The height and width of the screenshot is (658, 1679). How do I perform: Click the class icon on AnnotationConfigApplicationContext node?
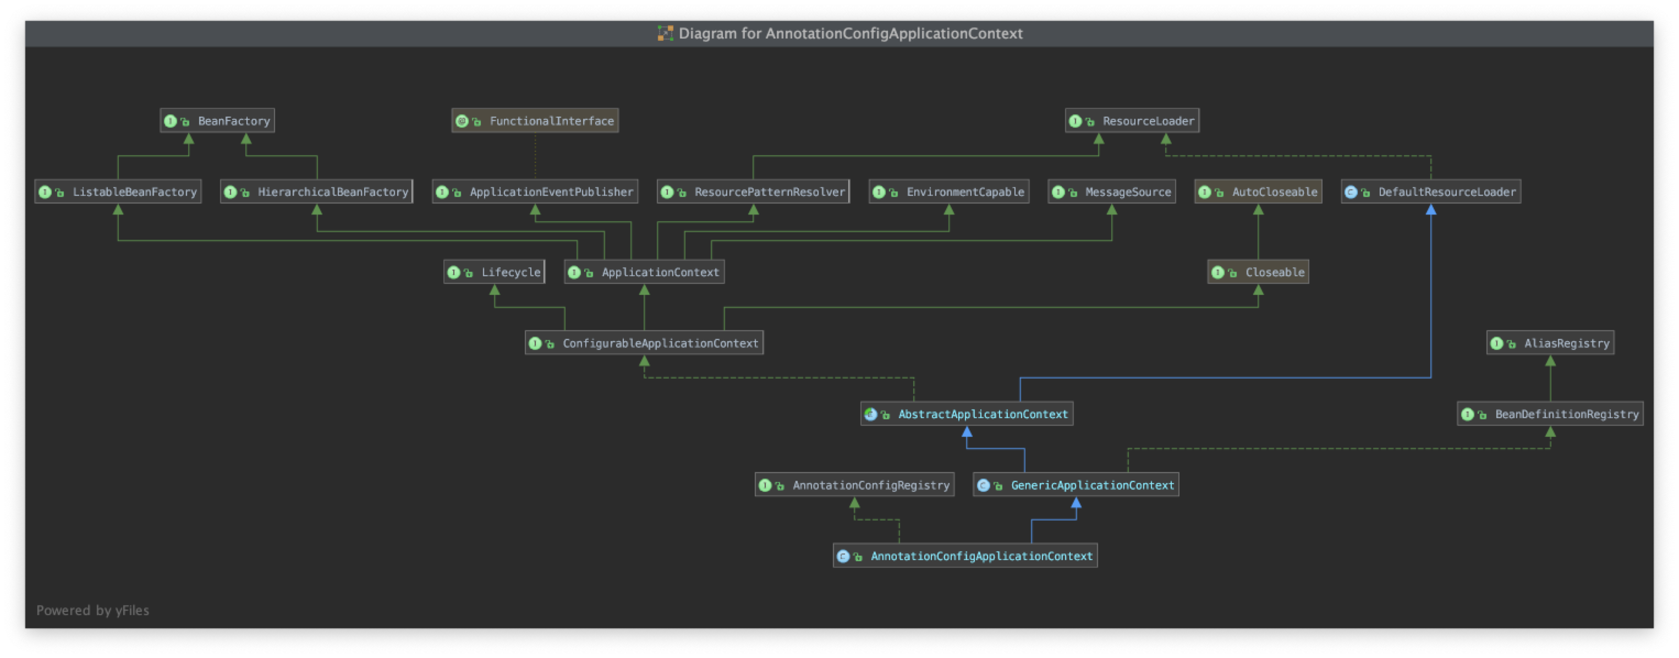(843, 556)
